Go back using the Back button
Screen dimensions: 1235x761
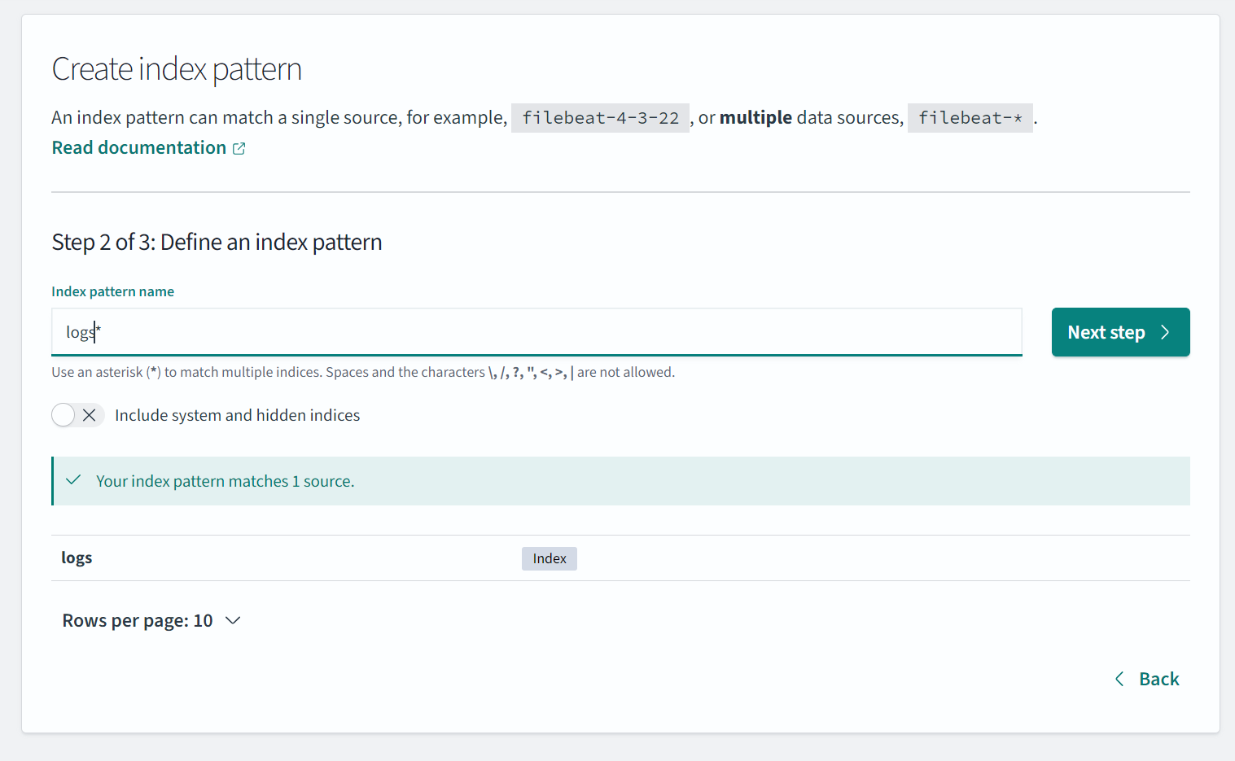click(x=1158, y=679)
